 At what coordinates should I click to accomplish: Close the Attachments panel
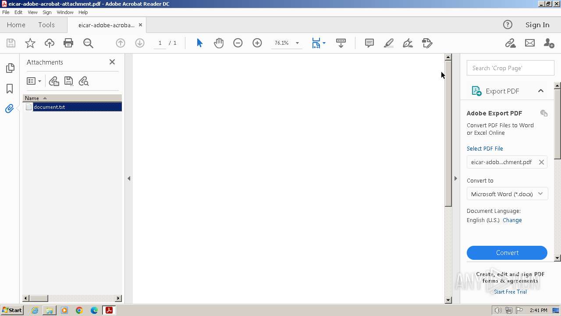(x=112, y=62)
